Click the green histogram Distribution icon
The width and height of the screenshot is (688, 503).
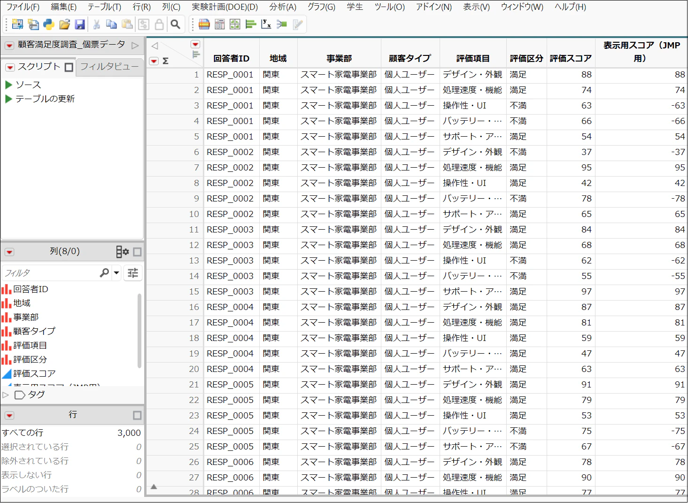(251, 24)
